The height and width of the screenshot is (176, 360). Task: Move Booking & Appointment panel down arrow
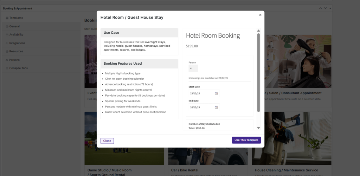[x=325, y=8]
